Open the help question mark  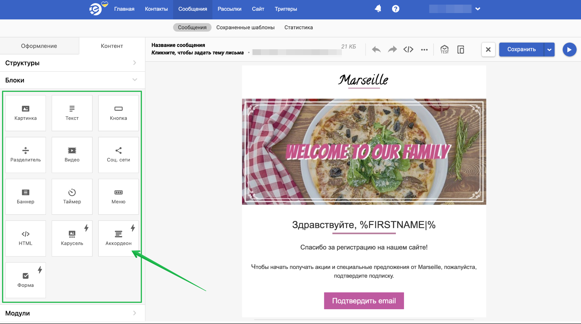tap(396, 9)
